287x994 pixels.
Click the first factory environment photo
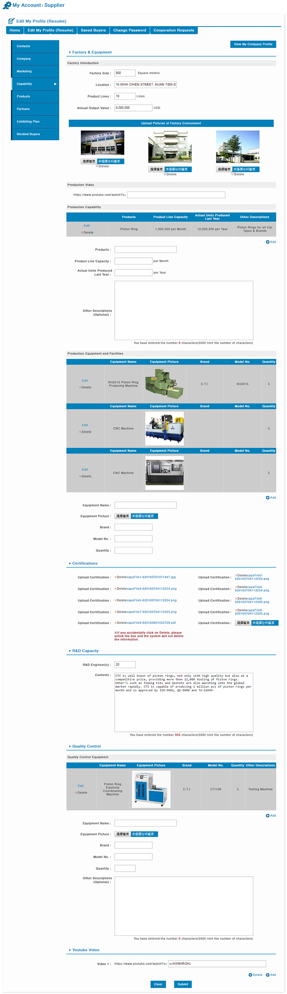point(102,143)
